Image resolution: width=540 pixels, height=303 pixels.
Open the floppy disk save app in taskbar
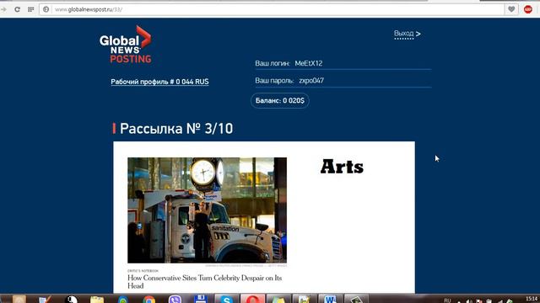[201, 300]
